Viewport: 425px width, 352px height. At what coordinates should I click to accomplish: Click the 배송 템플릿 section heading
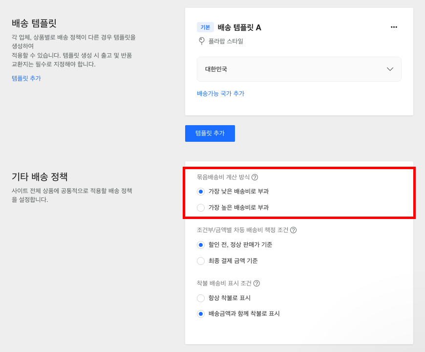click(x=34, y=23)
